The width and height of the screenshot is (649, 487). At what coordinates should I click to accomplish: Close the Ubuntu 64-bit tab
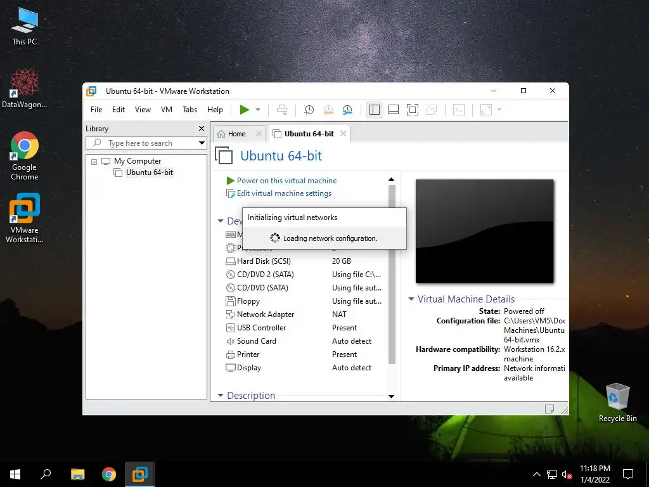point(343,133)
